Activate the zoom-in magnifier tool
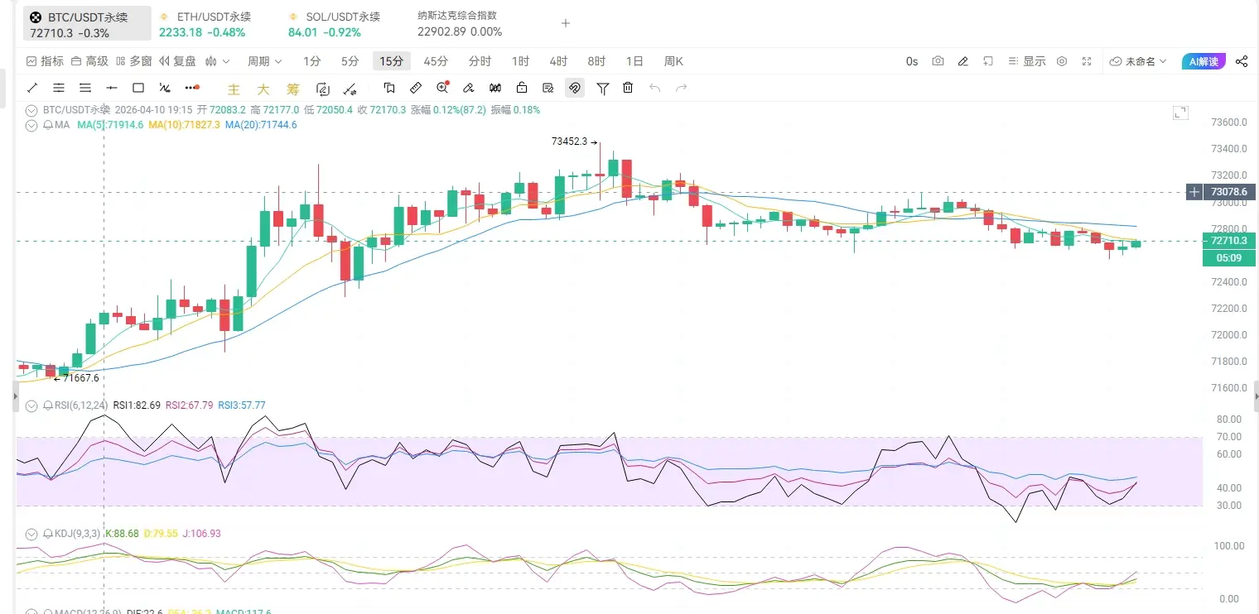1259x614 pixels. tap(442, 88)
